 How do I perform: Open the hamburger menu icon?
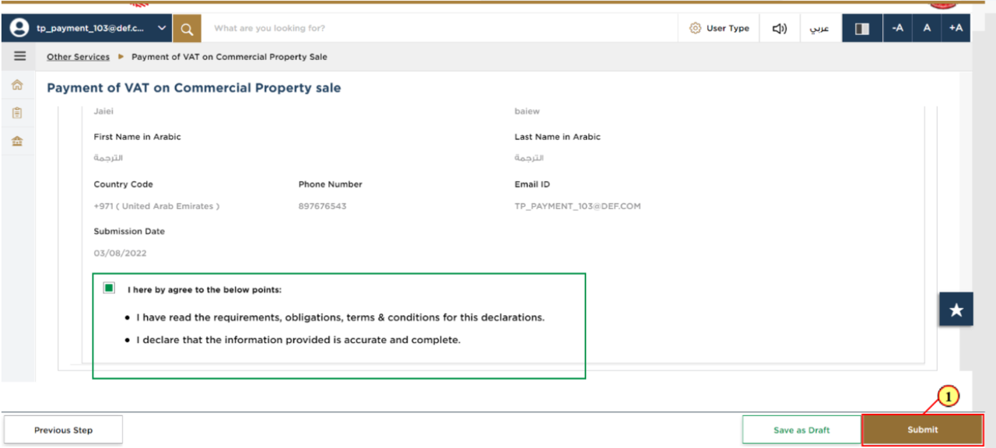click(19, 56)
